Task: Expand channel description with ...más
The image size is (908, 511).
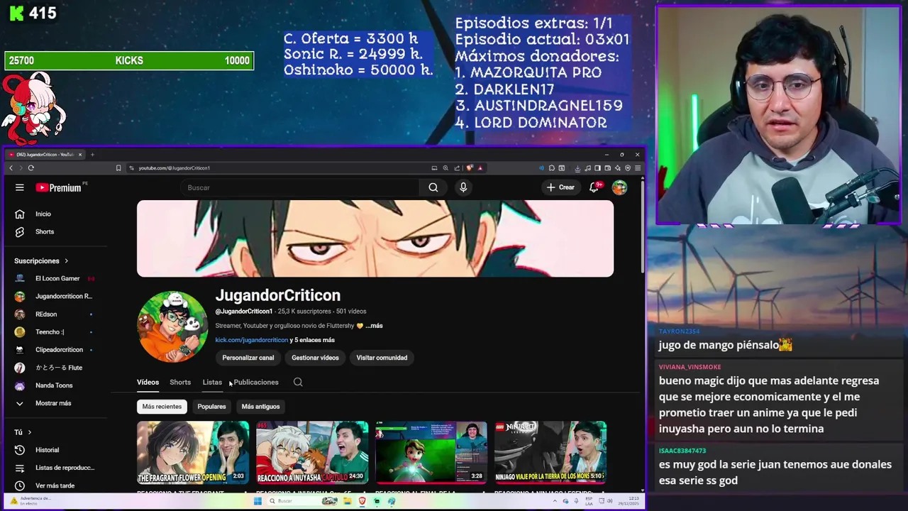Action: click(374, 326)
